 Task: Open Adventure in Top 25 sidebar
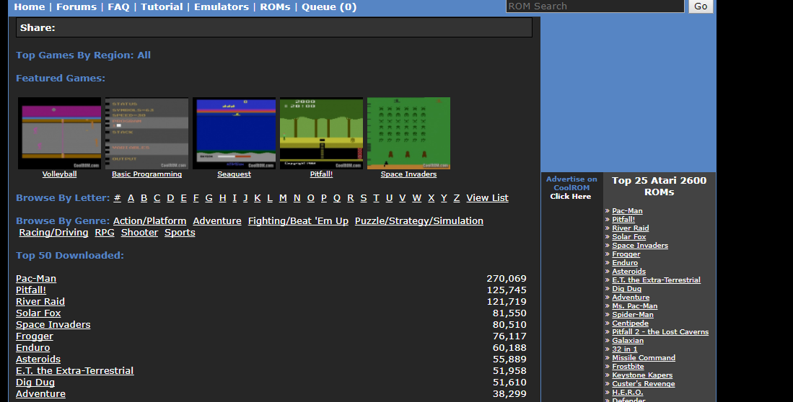point(631,298)
